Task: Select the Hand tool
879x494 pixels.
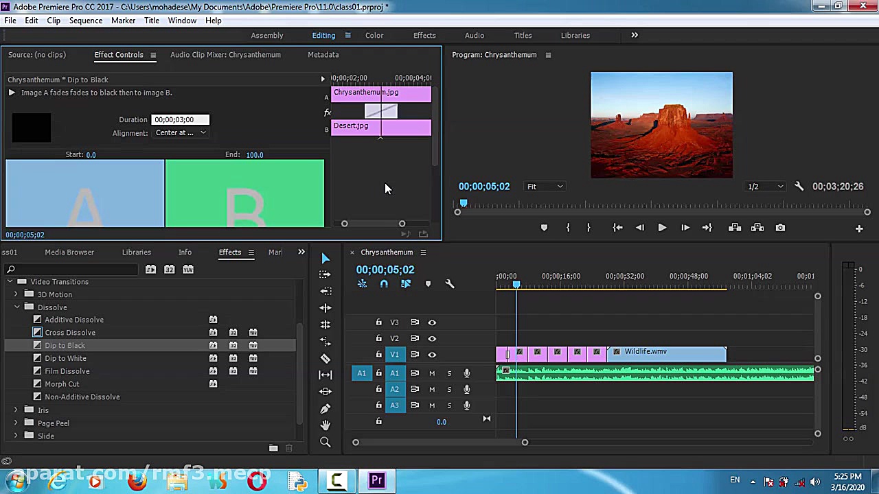Action: (x=326, y=425)
